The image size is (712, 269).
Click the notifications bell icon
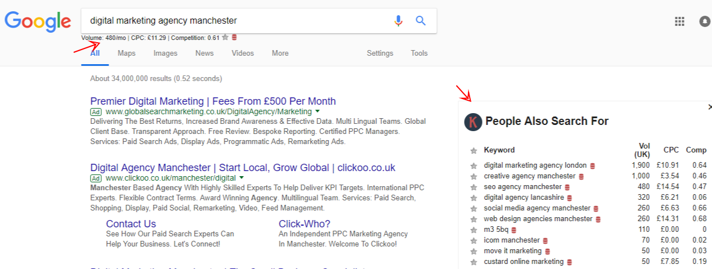(x=705, y=21)
